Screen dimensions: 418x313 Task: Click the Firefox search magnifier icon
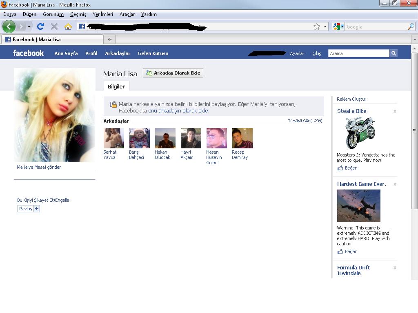tap(411, 26)
